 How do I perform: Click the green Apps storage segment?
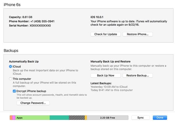pos(32,118)
